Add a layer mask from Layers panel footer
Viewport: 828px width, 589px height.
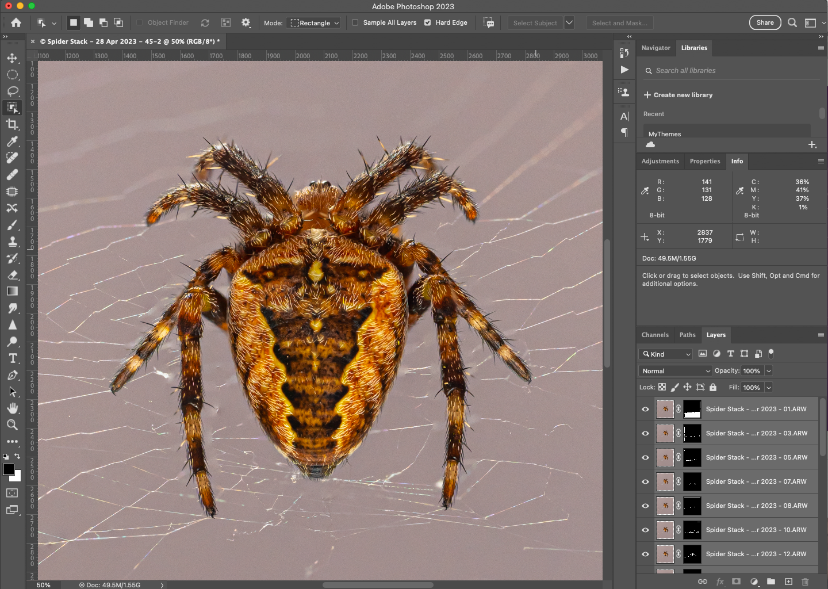pos(736,582)
